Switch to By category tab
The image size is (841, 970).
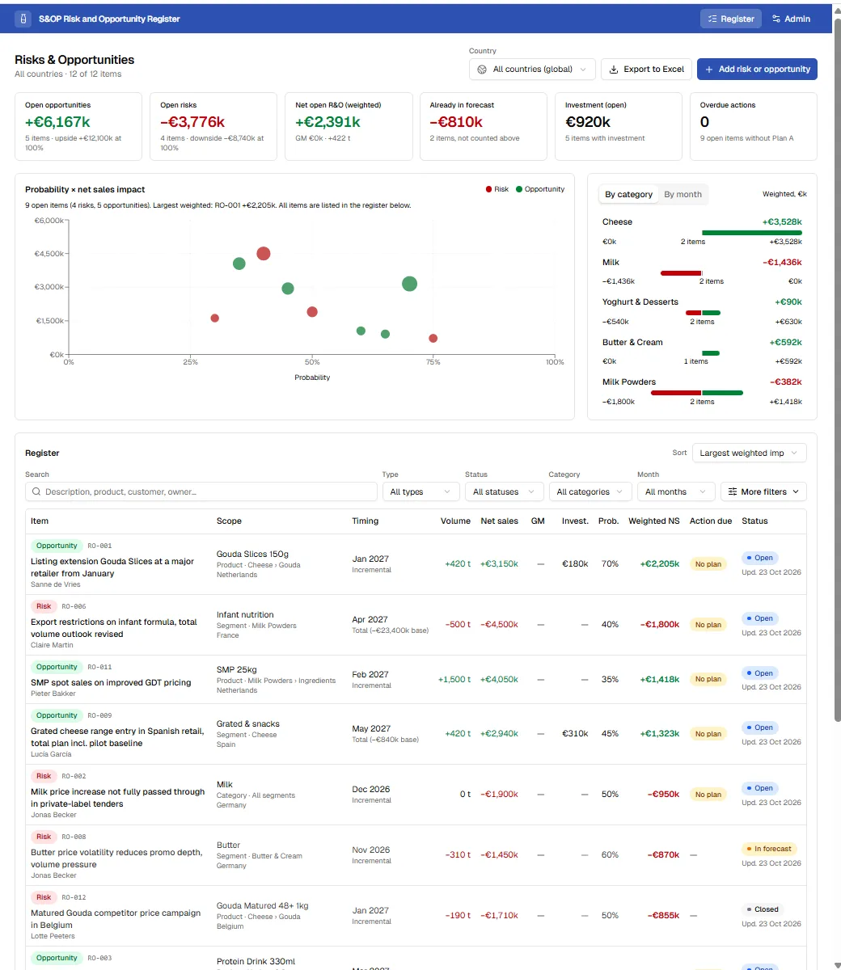[628, 194]
